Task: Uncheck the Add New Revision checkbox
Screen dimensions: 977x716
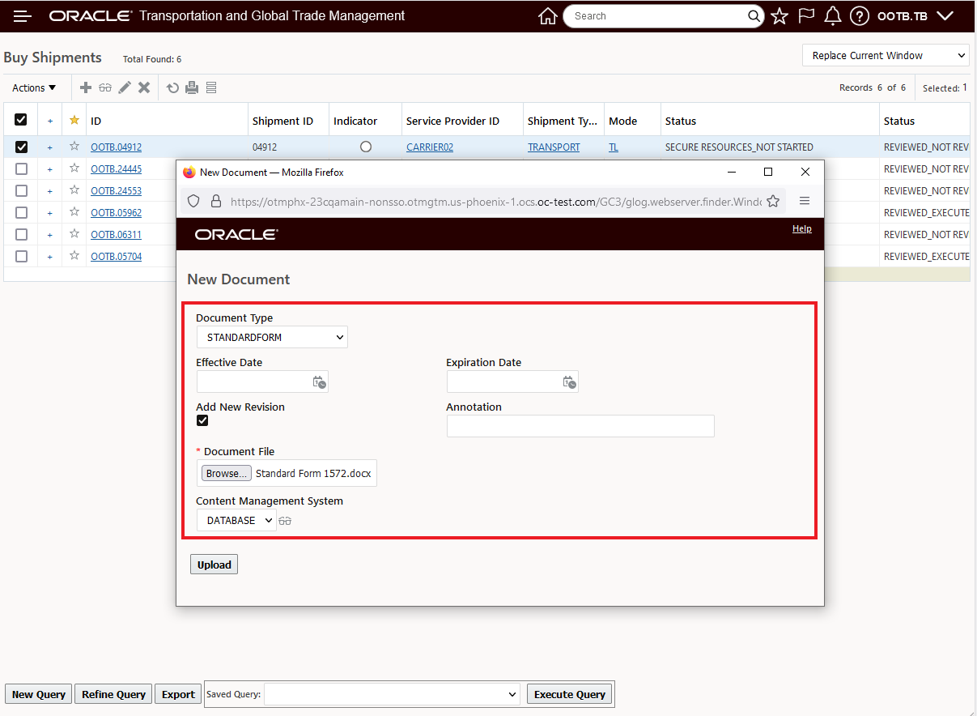Action: coord(202,420)
